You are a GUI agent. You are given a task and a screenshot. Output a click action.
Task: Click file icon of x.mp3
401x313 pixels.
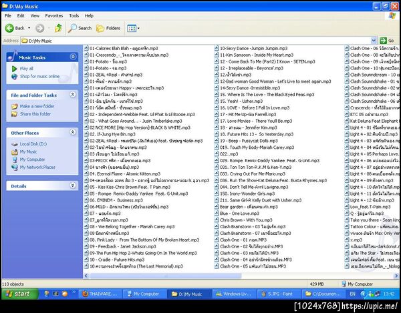347,240
